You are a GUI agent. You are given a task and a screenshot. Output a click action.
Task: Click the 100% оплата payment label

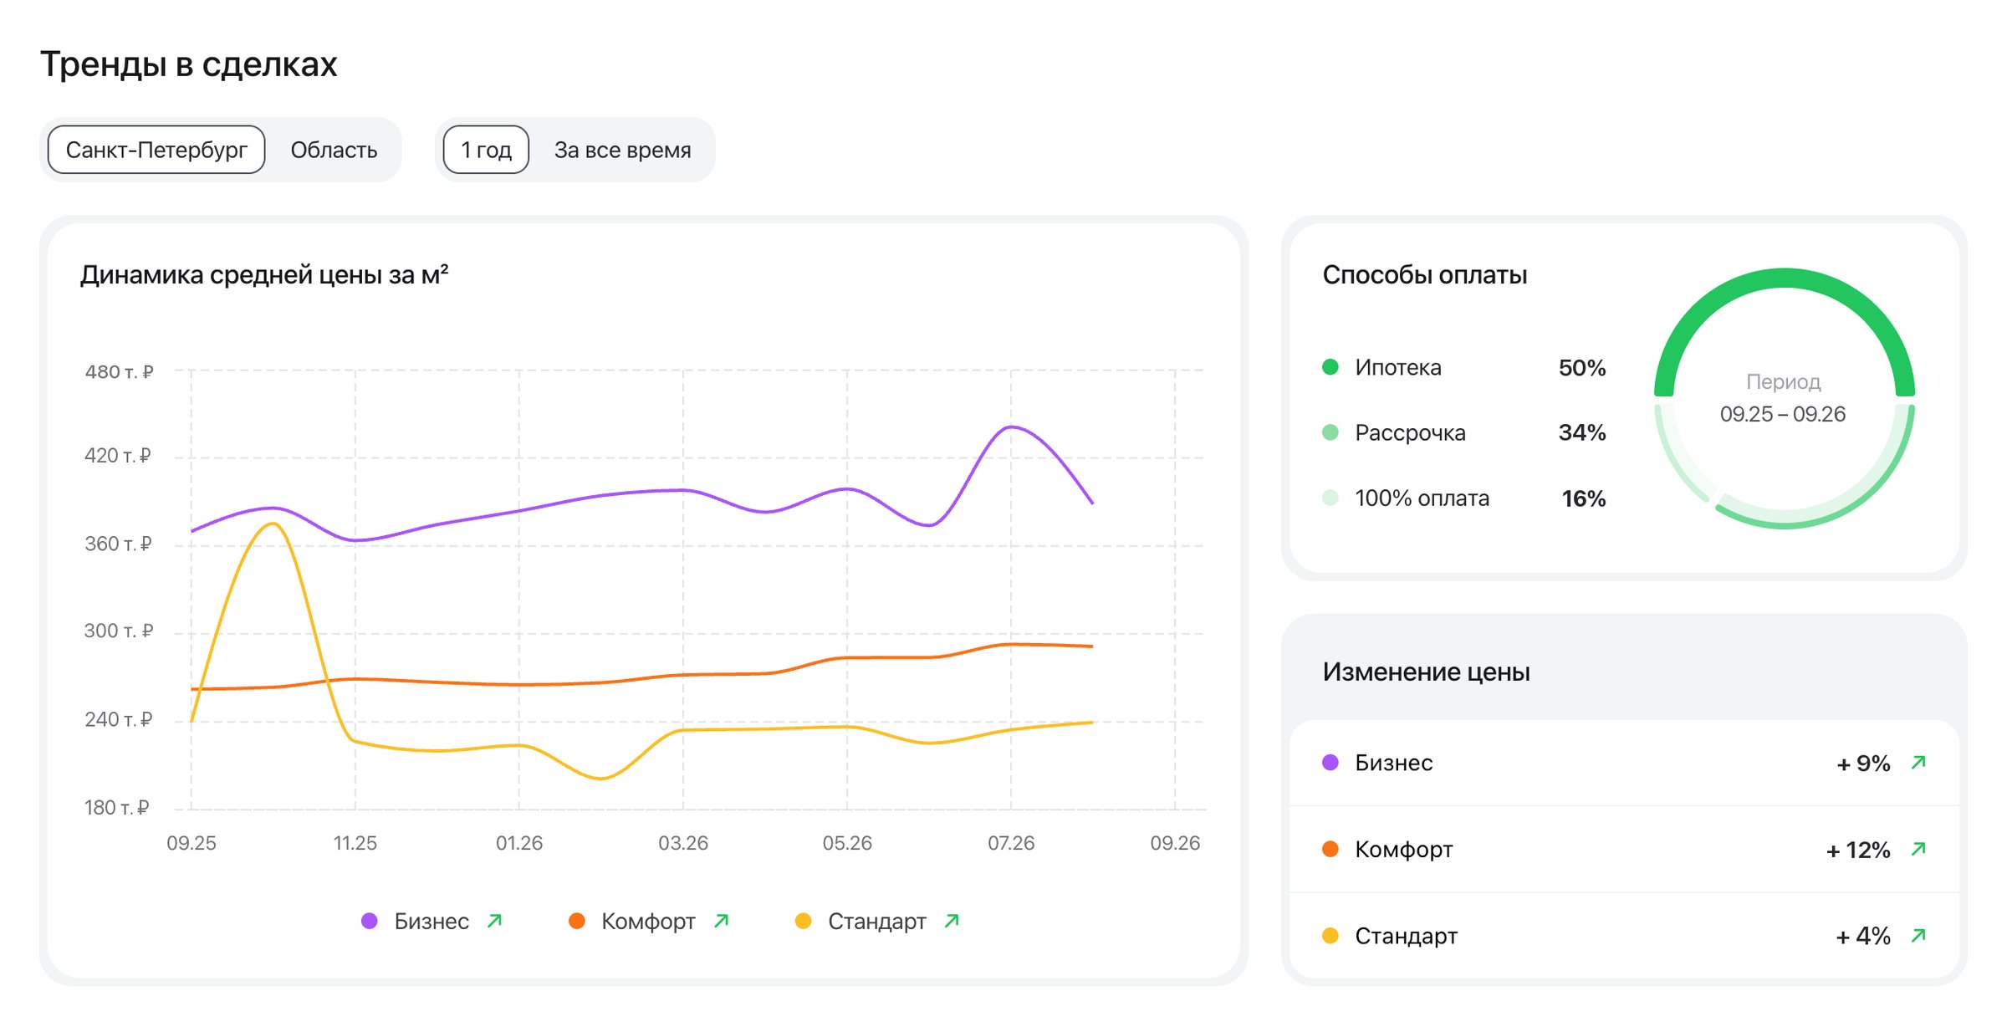(x=1422, y=498)
